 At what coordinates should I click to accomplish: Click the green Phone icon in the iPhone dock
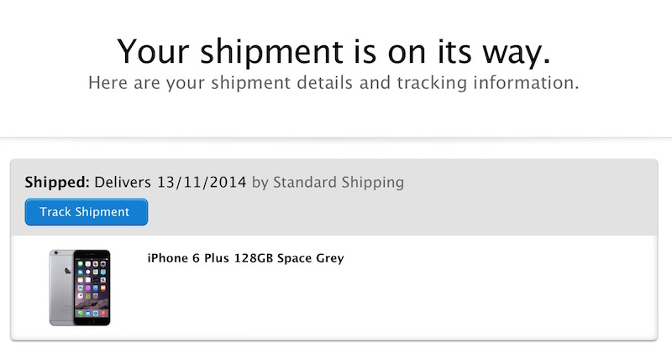click(x=80, y=313)
